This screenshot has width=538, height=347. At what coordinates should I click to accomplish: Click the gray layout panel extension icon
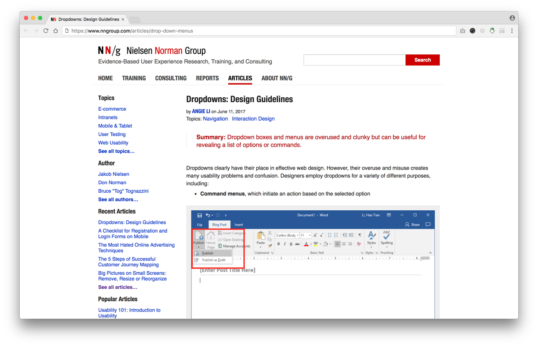point(502,31)
